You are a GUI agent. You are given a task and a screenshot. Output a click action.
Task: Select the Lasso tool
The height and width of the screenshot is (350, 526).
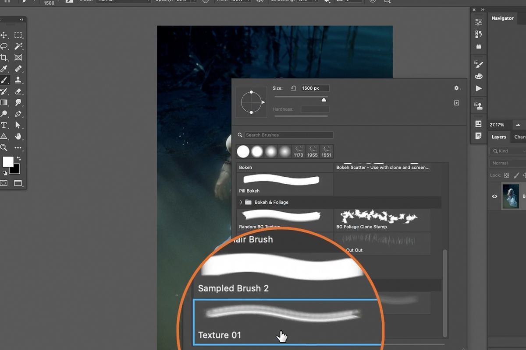[x=4, y=46]
